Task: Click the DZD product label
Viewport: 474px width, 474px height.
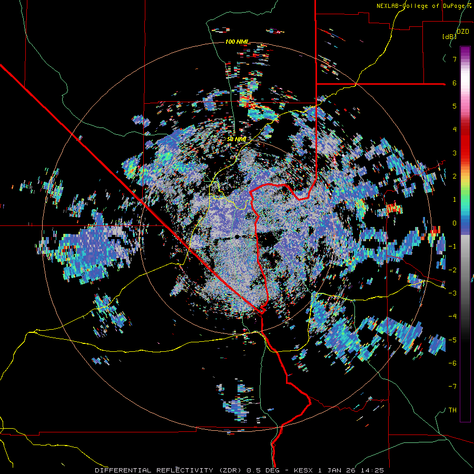Action: point(462,32)
